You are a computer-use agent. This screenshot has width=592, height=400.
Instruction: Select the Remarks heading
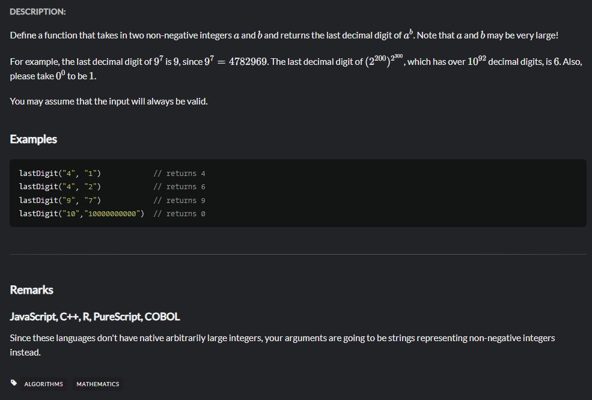(31, 290)
